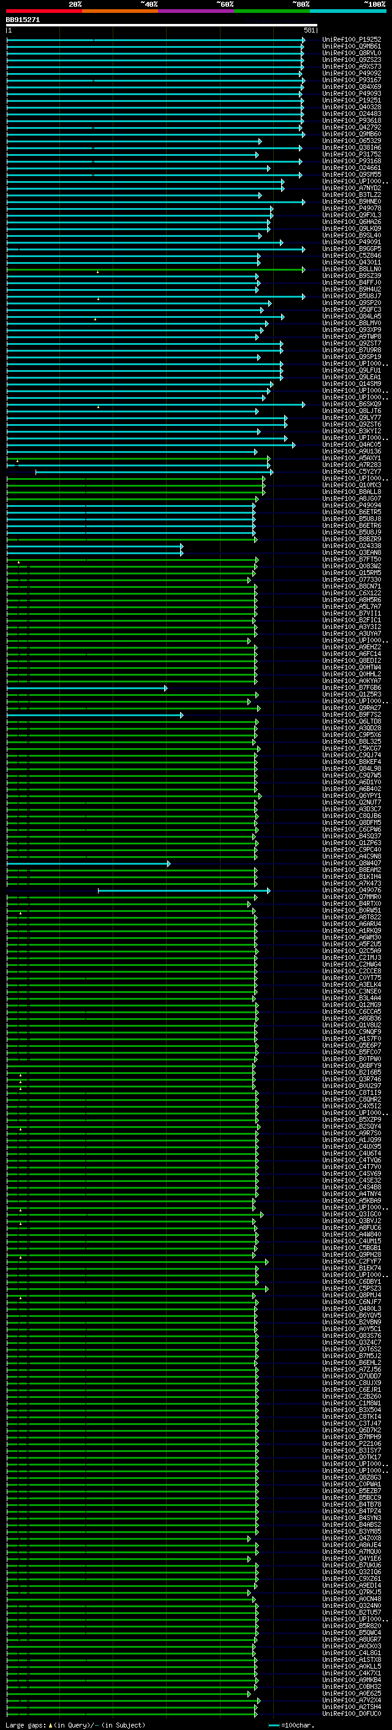The width and height of the screenshot is (392, 1730).
Task: Open hit UniRef100_Q8RVL0
Action: 352,53
